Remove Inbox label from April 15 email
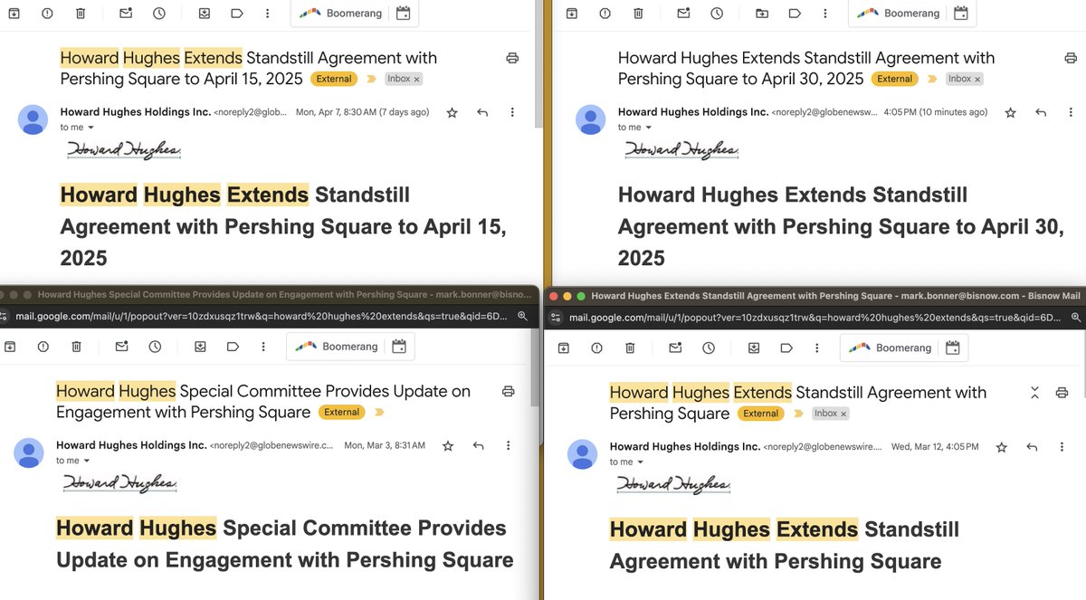The width and height of the screenshot is (1086, 600). pyautogui.click(x=417, y=79)
